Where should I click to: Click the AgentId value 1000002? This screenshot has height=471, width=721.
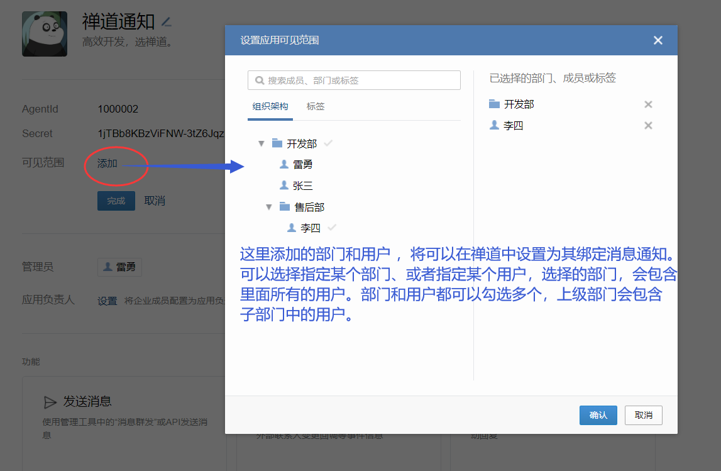[118, 109]
